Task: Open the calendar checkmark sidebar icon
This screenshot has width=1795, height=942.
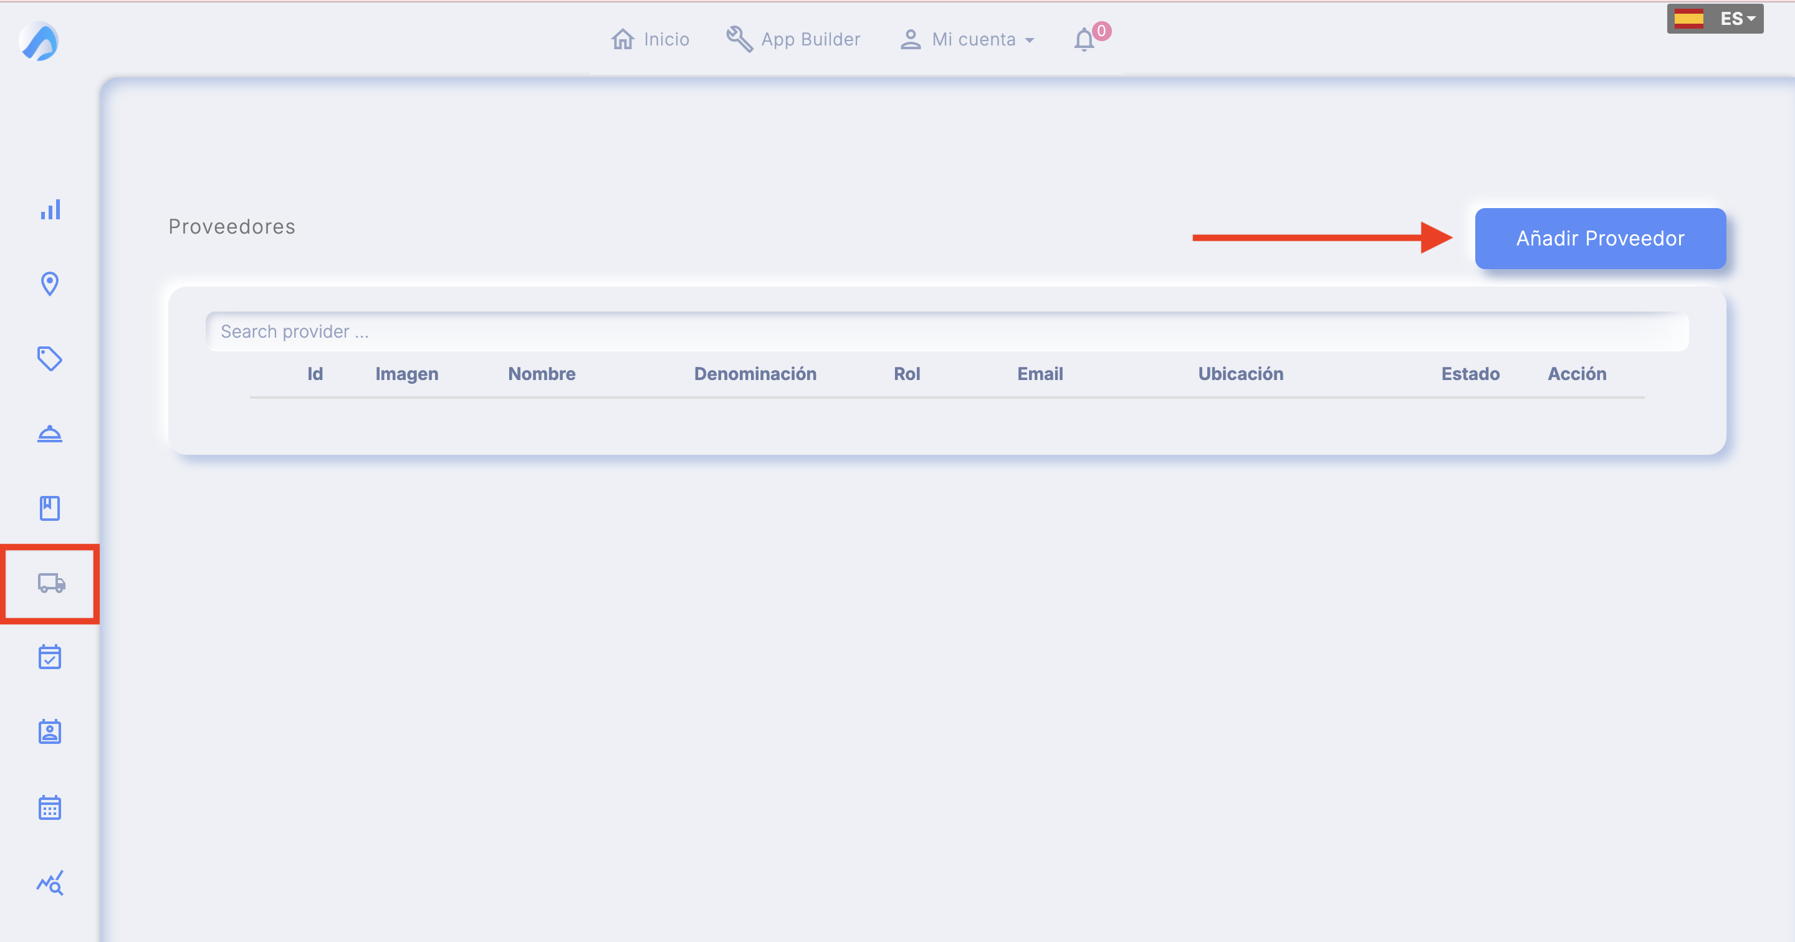Action: (x=49, y=657)
